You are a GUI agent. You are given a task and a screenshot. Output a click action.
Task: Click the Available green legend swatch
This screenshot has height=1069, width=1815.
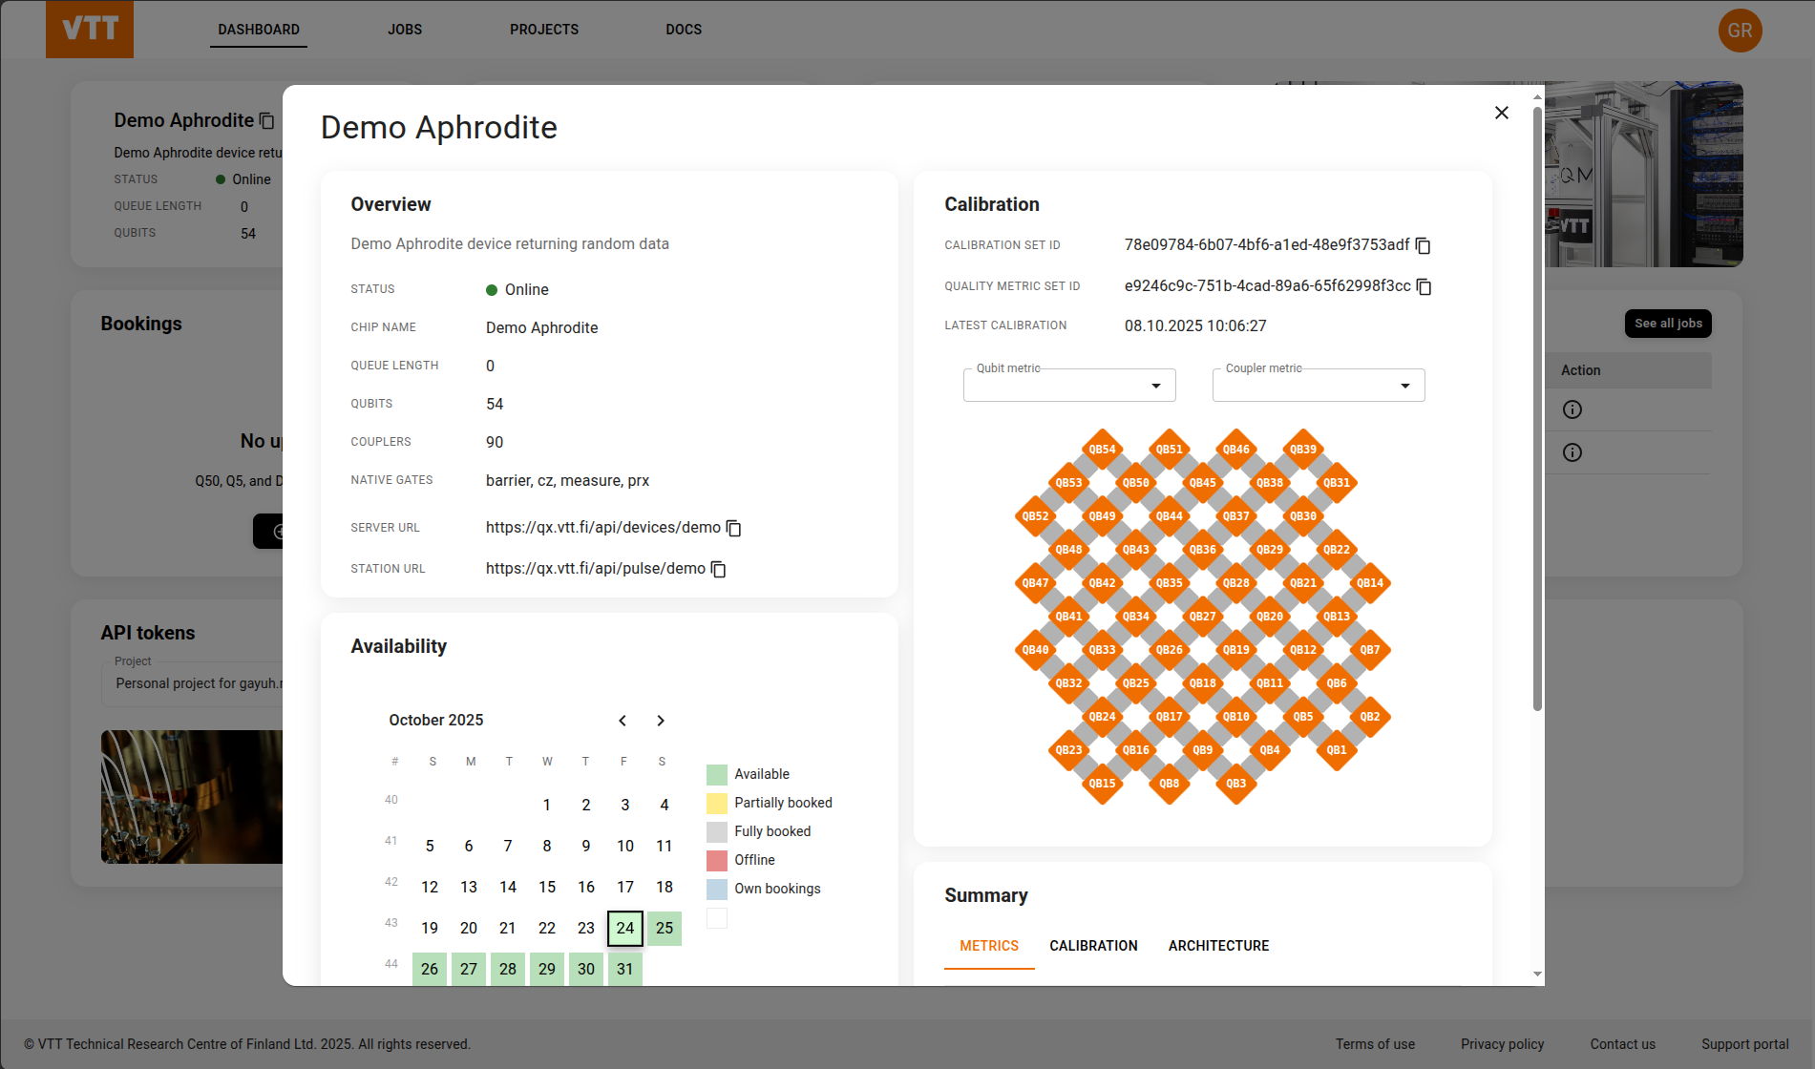pos(717,774)
